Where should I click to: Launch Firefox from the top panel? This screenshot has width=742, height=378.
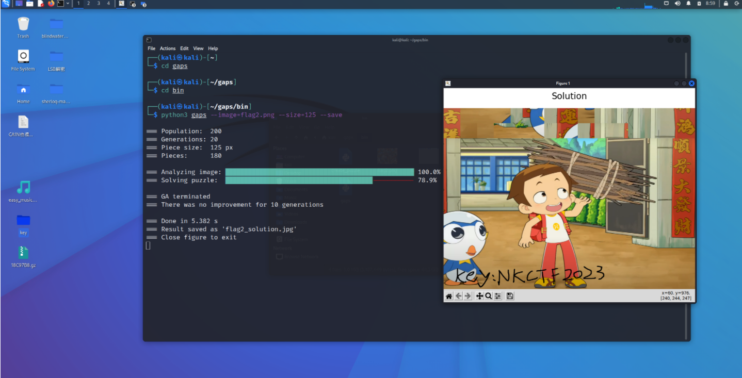click(51, 3)
